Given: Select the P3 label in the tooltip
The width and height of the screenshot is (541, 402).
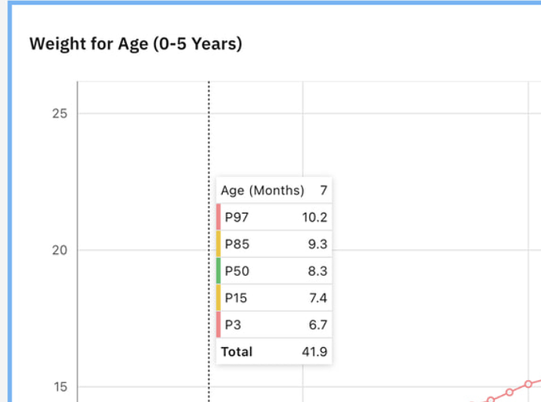Looking at the screenshot, I should click(233, 324).
